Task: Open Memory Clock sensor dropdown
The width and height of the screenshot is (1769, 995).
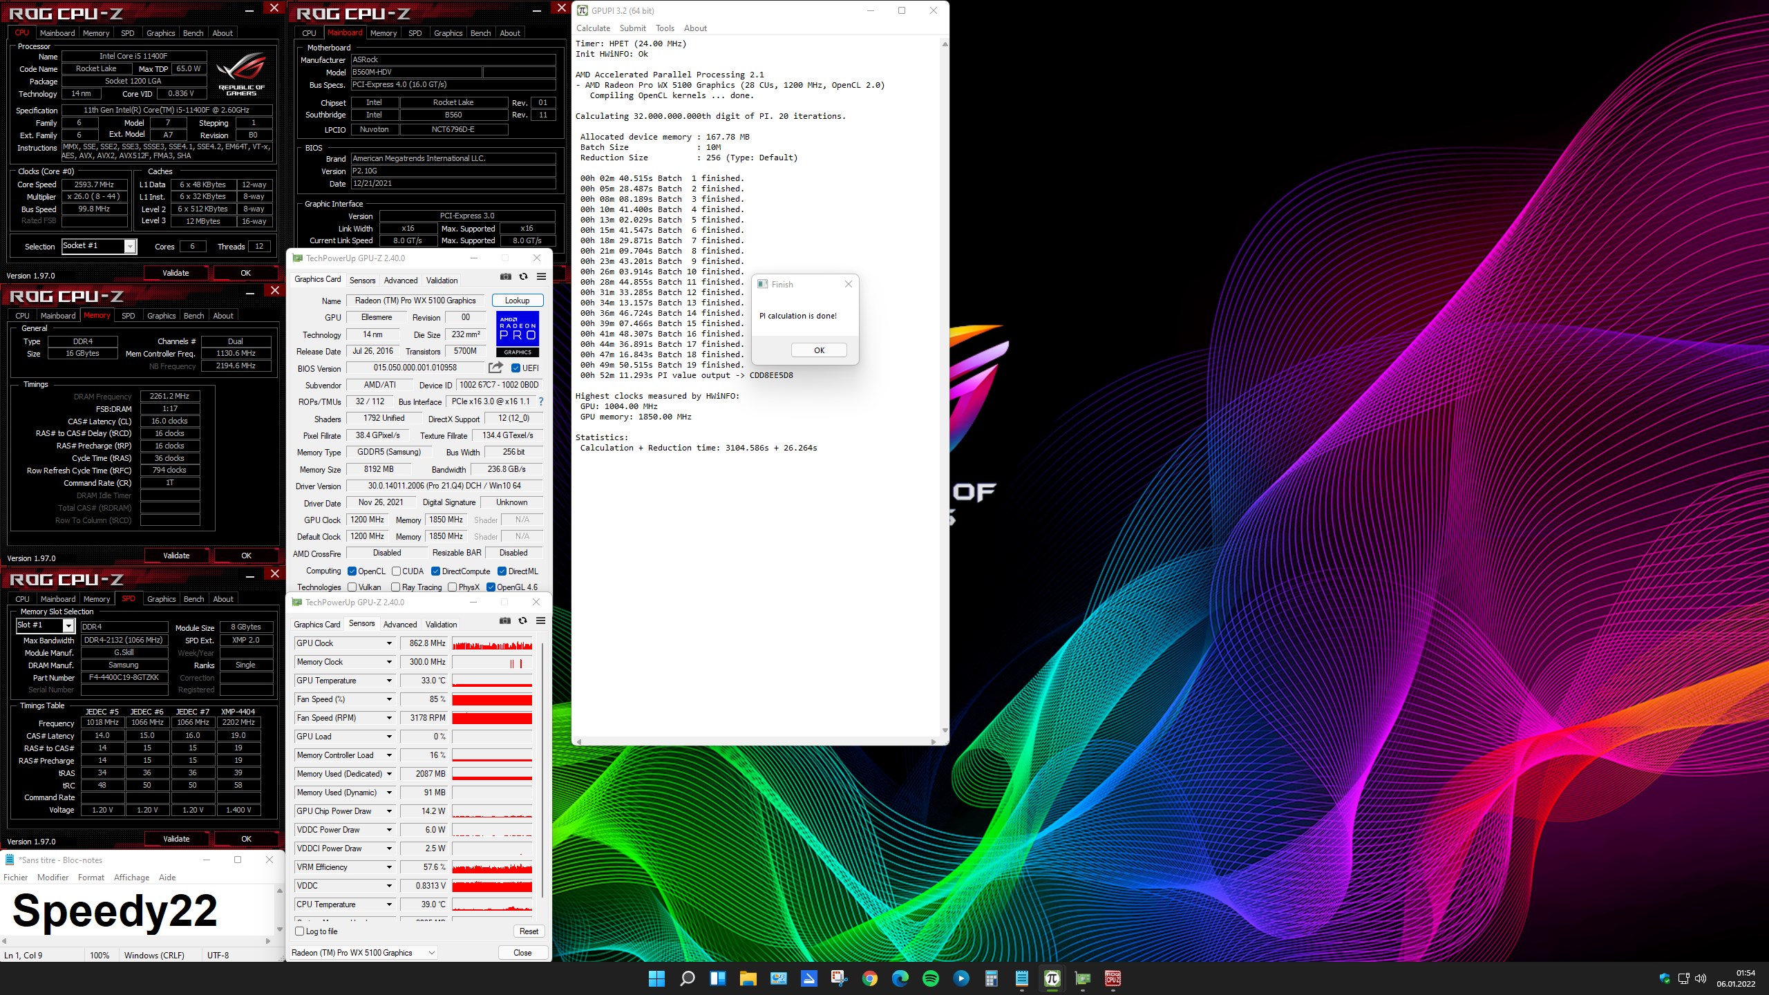Action: [389, 662]
